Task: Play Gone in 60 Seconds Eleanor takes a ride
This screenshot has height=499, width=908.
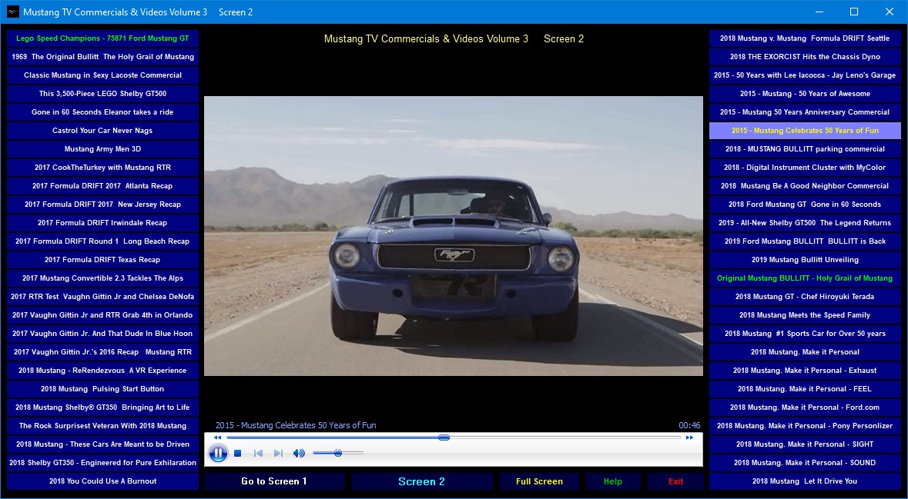Action: pyautogui.click(x=102, y=112)
